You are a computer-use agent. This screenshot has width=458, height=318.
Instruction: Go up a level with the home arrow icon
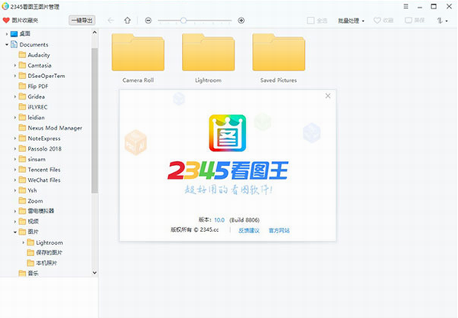[x=127, y=20]
